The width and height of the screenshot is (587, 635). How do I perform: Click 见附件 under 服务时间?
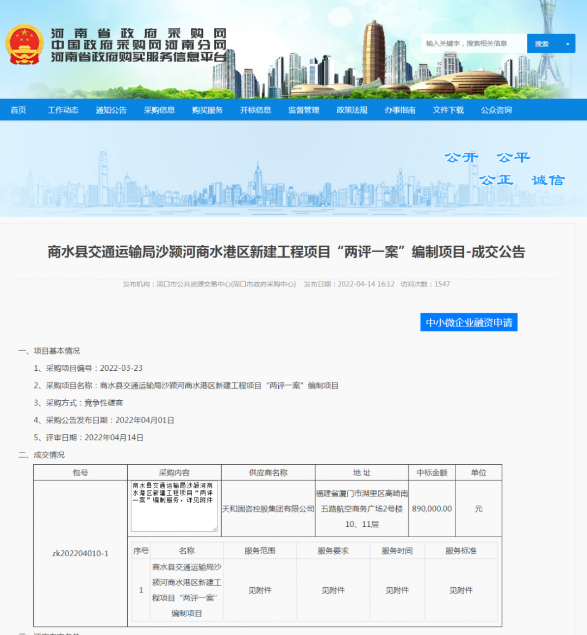pos(397,590)
